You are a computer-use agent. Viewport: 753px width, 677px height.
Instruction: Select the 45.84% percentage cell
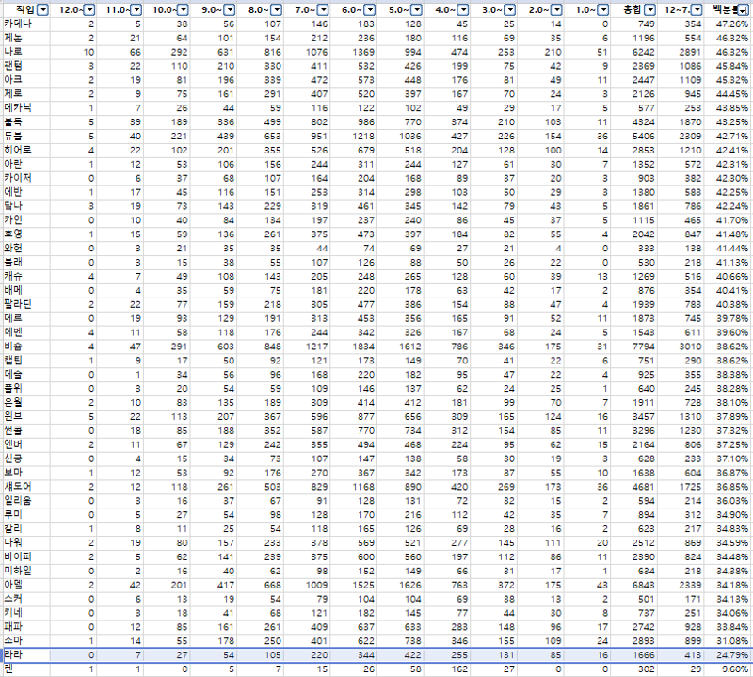point(728,66)
